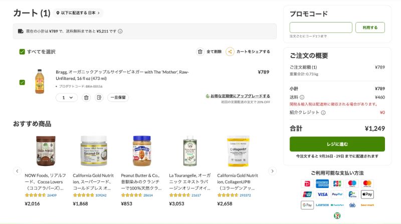Screen dimensions: 401x224
Task: Open the item quantity dropdown
Action: (x=66, y=97)
